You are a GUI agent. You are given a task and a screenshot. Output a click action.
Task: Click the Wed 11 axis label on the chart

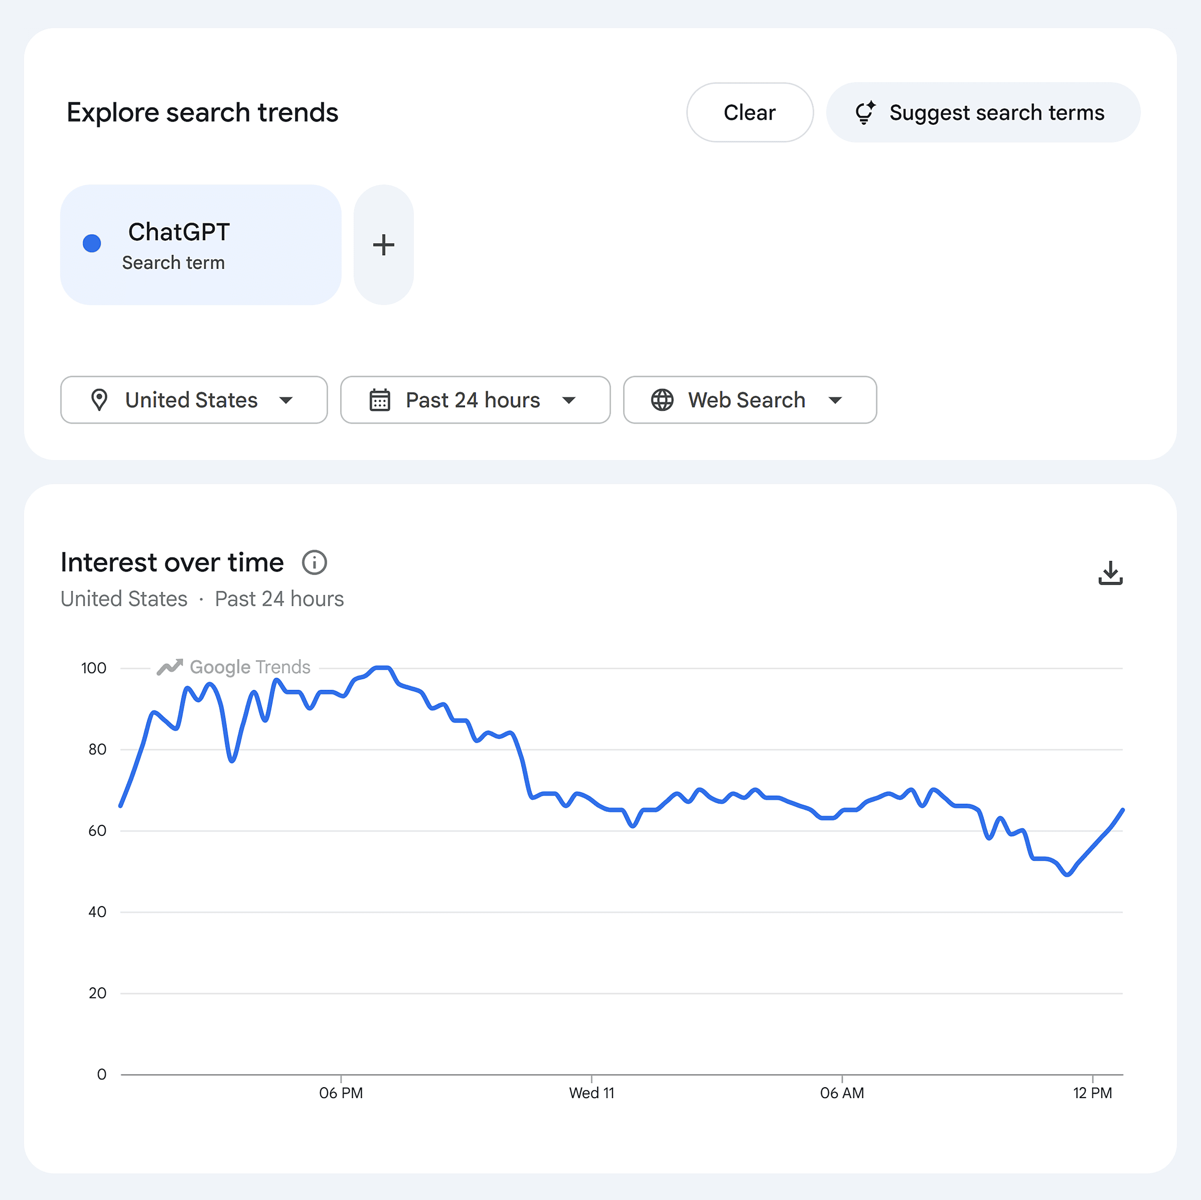click(x=591, y=1093)
